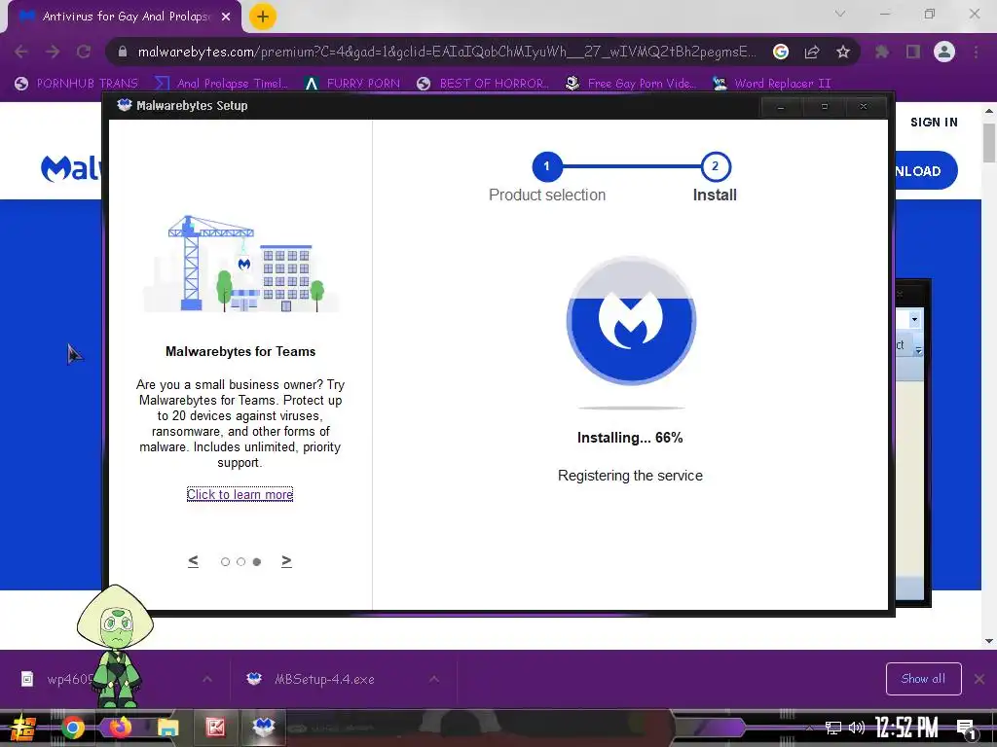Image resolution: width=997 pixels, height=747 pixels.
Task: Open Firefox from the taskbar
Action: (120, 728)
